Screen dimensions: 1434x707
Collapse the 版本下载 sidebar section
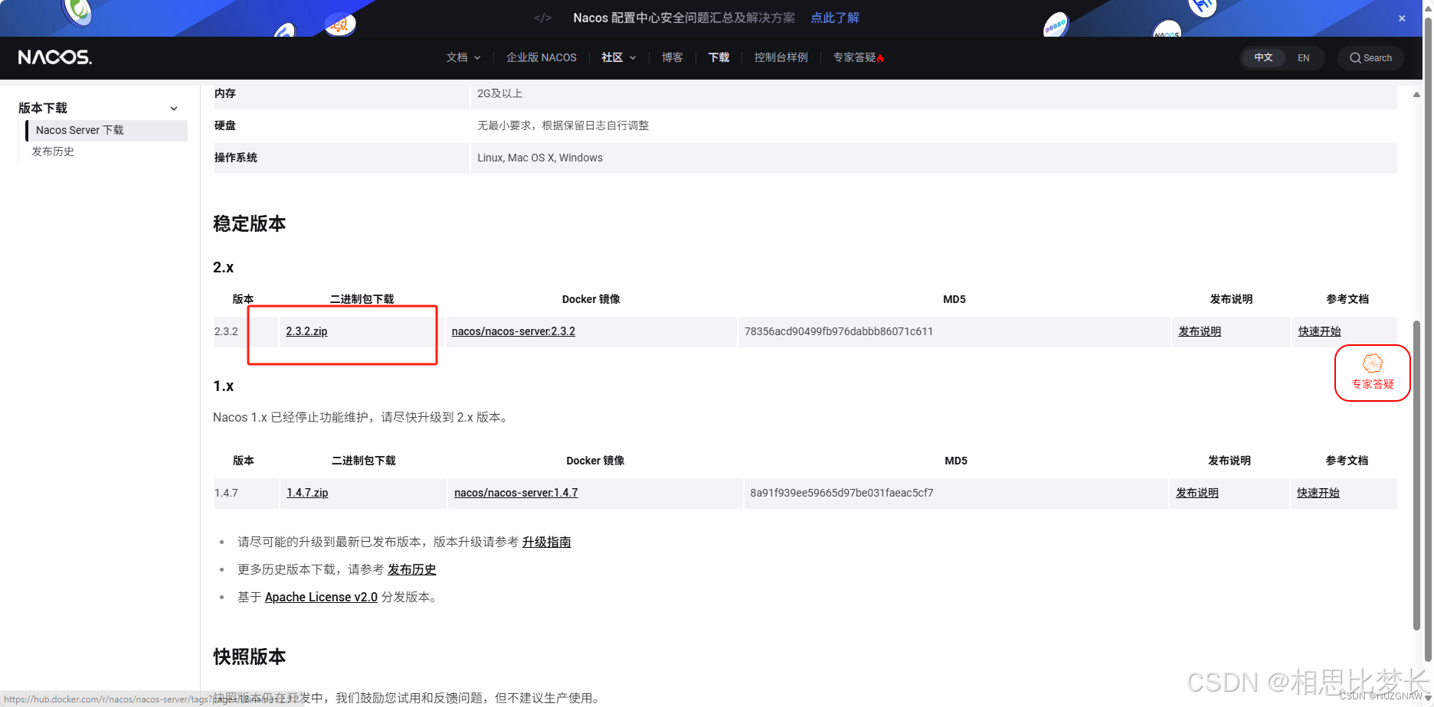pos(174,108)
